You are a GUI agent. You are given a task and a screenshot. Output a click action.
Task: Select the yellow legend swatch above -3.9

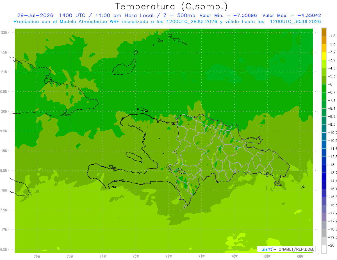coord(324,56)
